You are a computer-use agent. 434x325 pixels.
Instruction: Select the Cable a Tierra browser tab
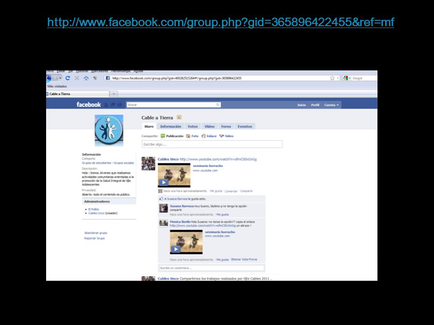coord(77,94)
